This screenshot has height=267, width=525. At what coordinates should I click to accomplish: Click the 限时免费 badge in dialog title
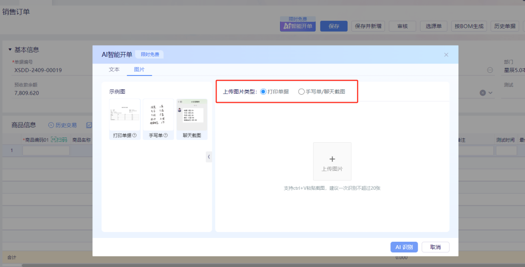pos(150,55)
